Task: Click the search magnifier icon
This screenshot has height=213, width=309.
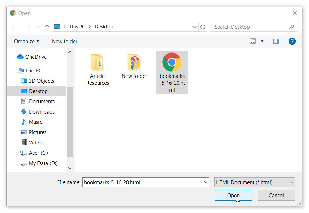Action: 291,27
